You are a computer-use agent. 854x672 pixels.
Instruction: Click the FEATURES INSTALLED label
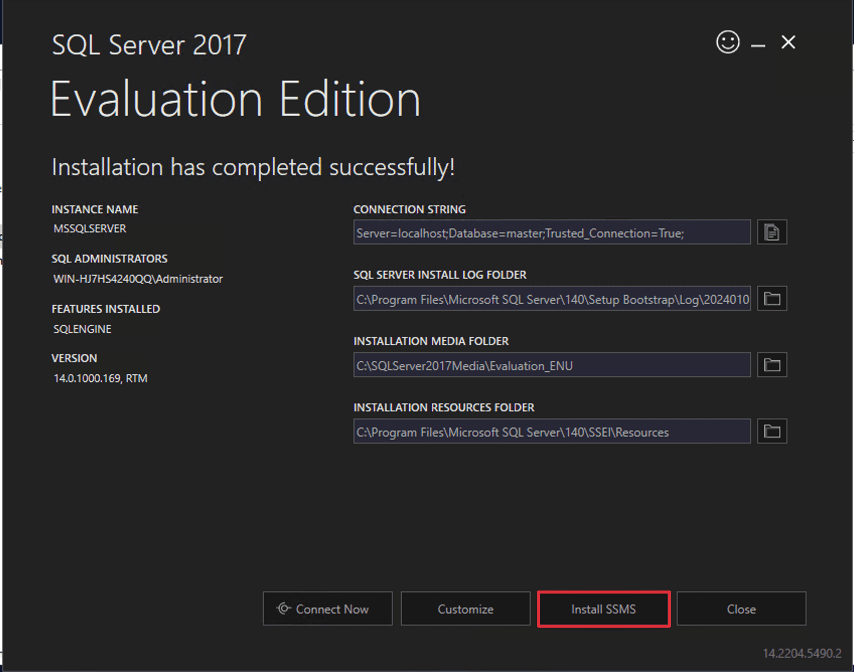[106, 309]
